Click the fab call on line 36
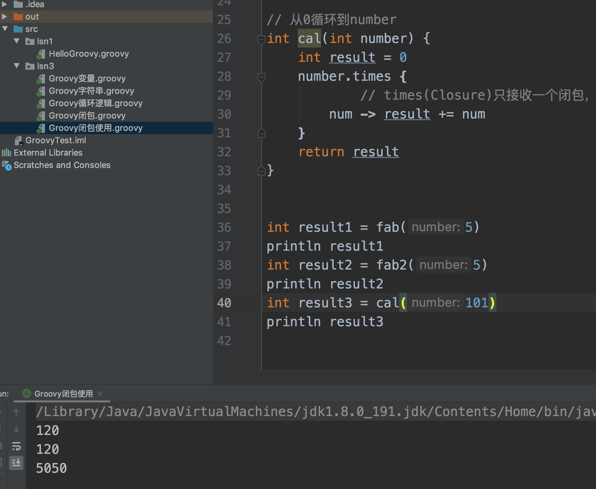This screenshot has height=489, width=596. (387, 227)
